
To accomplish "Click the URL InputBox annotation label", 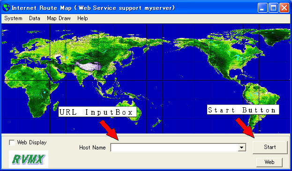I will coord(97,112).
